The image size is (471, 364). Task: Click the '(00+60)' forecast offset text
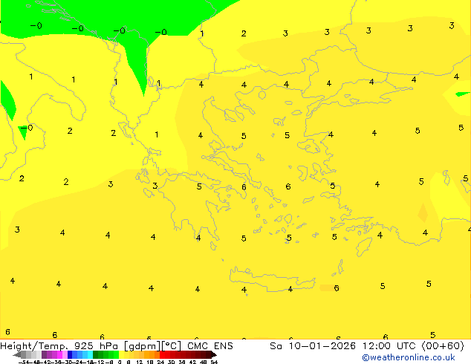tap(443, 346)
